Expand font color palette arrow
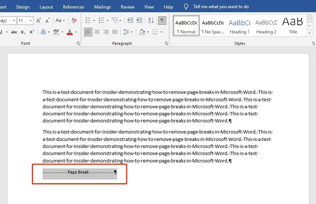This screenshot has height=204, width=316. 76,32
